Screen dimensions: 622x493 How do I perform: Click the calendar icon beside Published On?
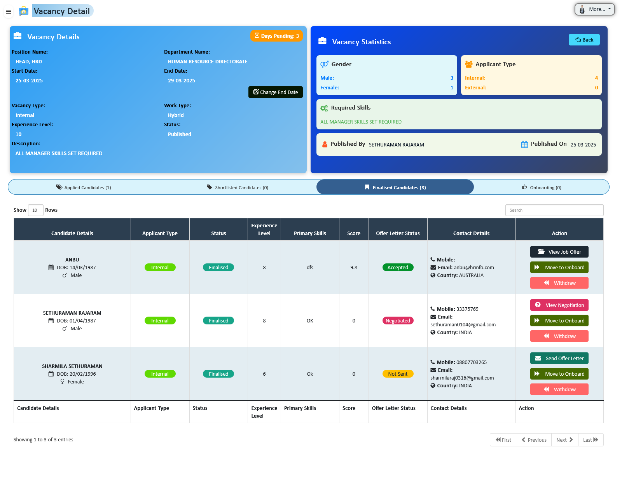click(x=524, y=144)
